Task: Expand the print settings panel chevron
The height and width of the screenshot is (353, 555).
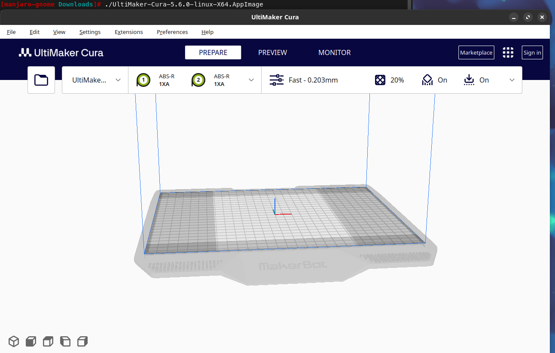Action: point(512,80)
